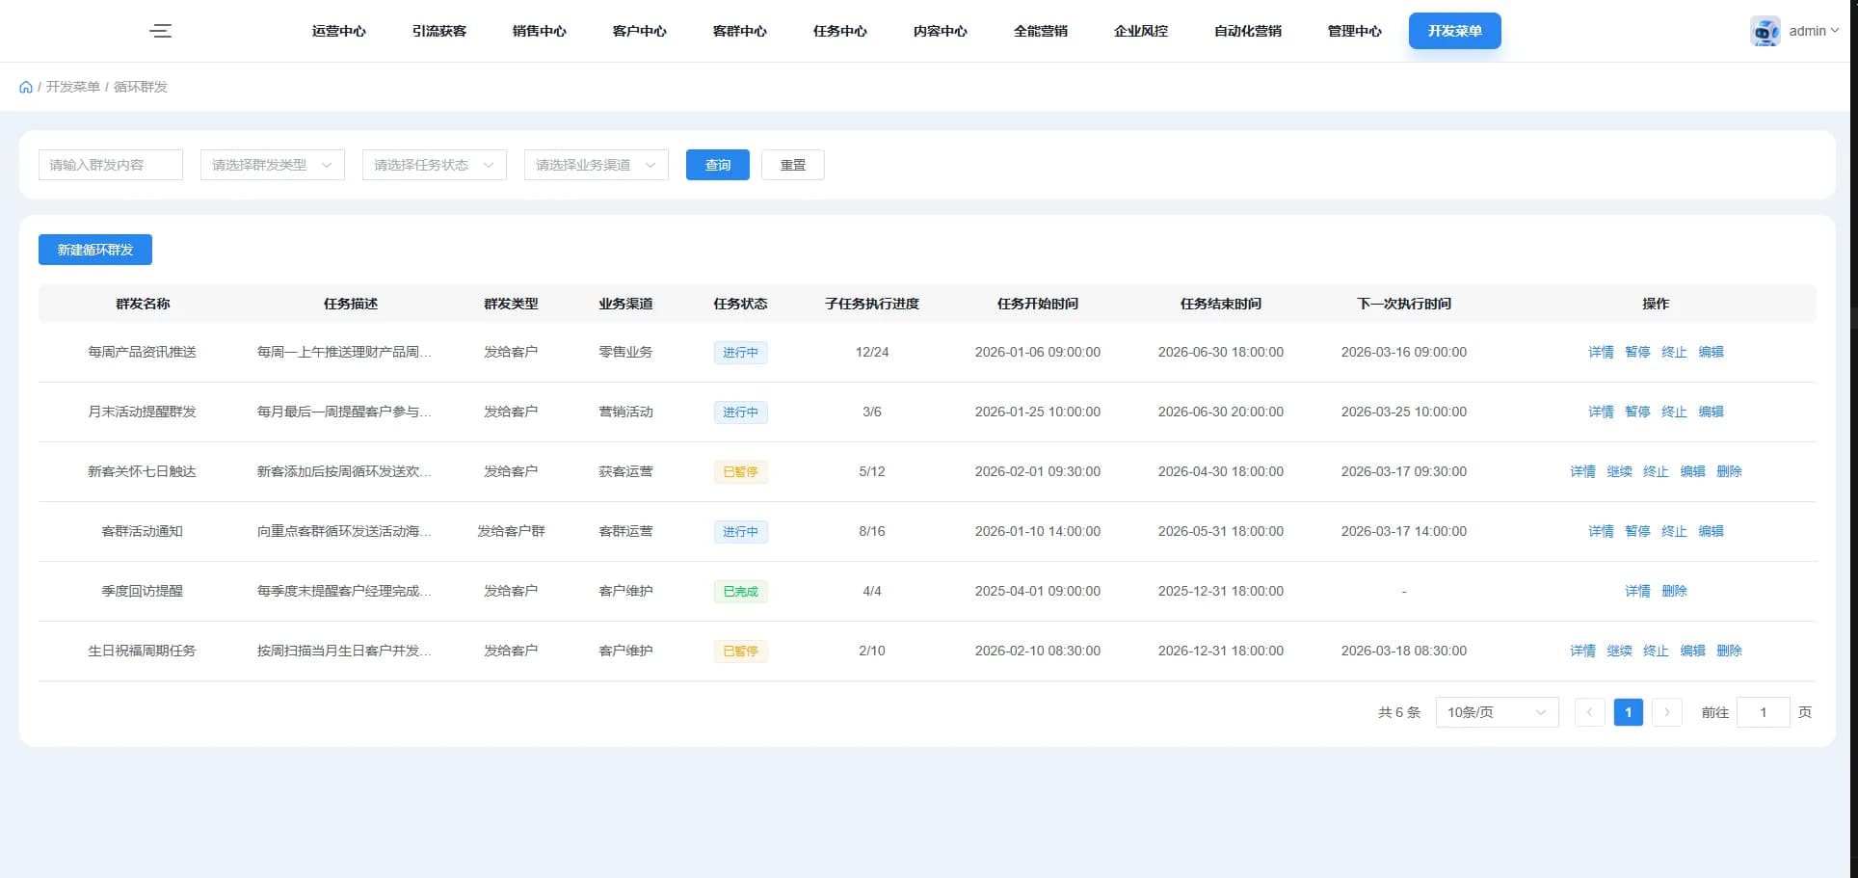Click the 重置 button
Viewport: 1858px width, 878px height.
point(793,165)
